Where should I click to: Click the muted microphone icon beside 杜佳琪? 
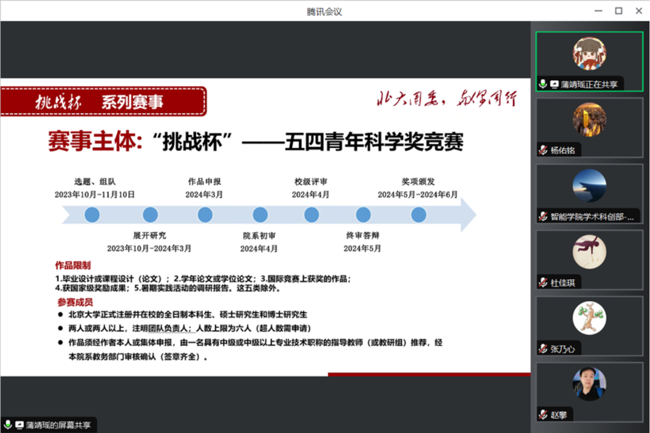(x=542, y=282)
